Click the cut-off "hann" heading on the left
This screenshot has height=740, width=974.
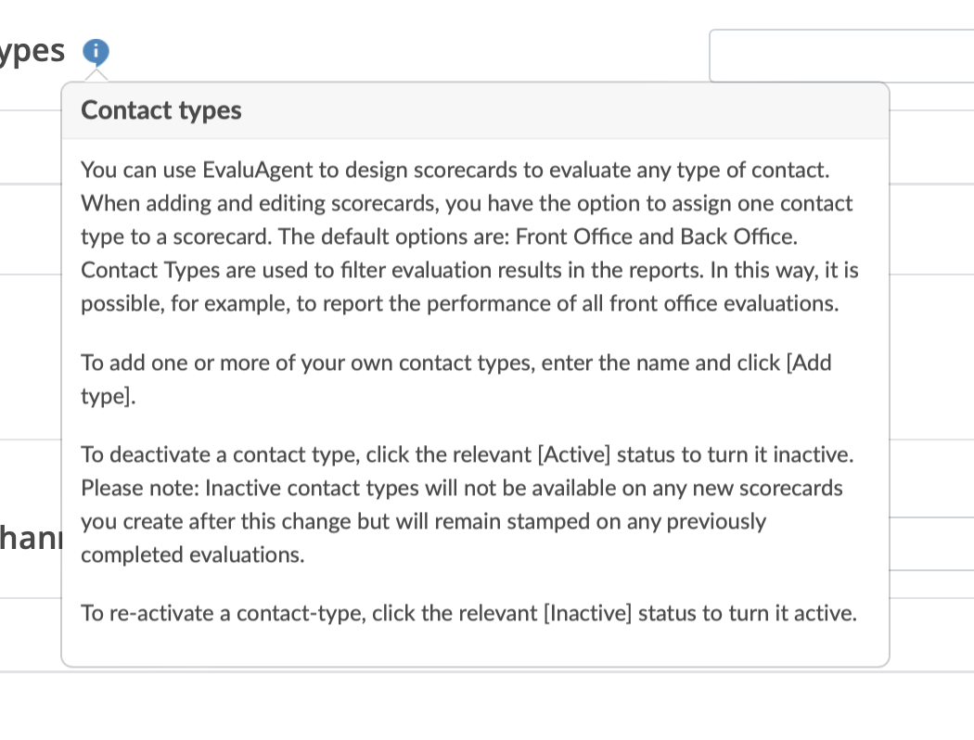(30, 538)
